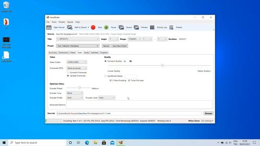
Task: Open Task View in taskbar
Action: coord(78,142)
